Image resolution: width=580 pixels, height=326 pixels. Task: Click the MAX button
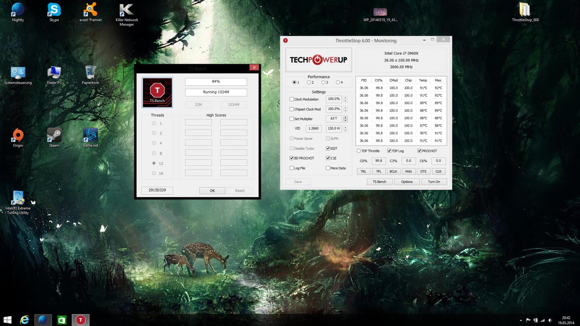click(x=408, y=171)
